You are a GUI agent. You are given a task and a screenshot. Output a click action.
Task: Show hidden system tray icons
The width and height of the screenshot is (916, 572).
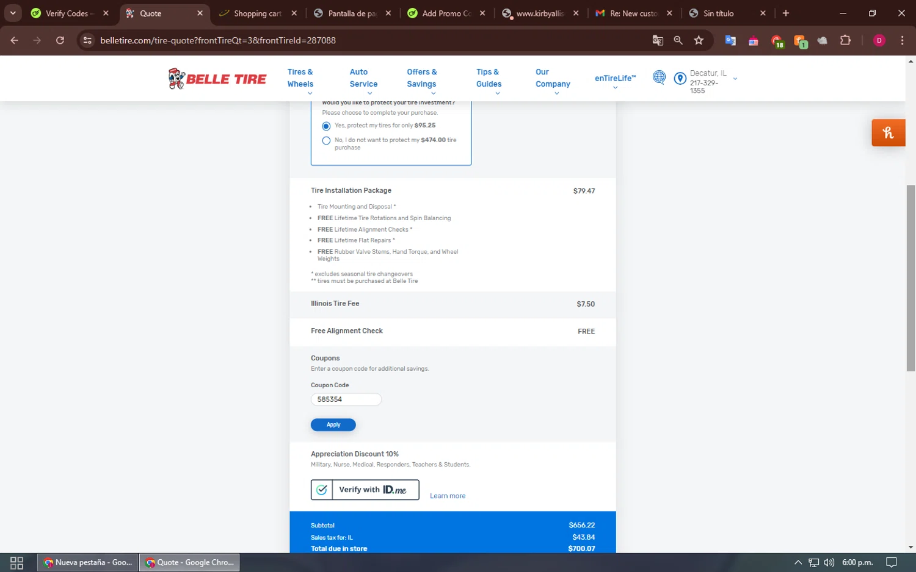tap(798, 562)
